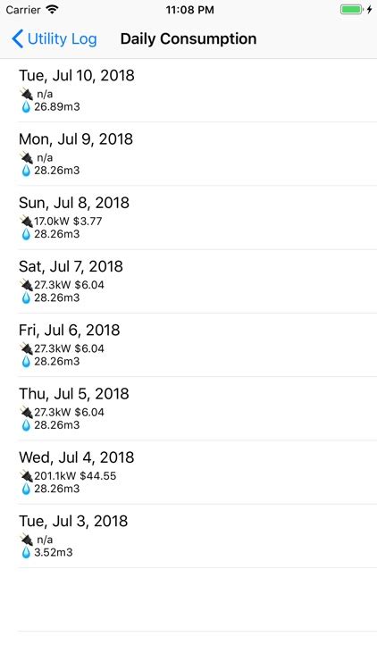Tap the electric plug icon for Jul 10

click(26, 94)
